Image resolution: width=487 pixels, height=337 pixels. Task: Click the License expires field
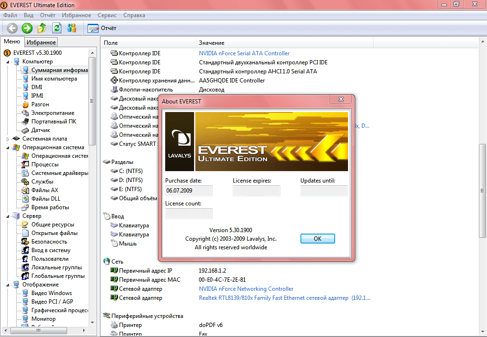click(256, 191)
